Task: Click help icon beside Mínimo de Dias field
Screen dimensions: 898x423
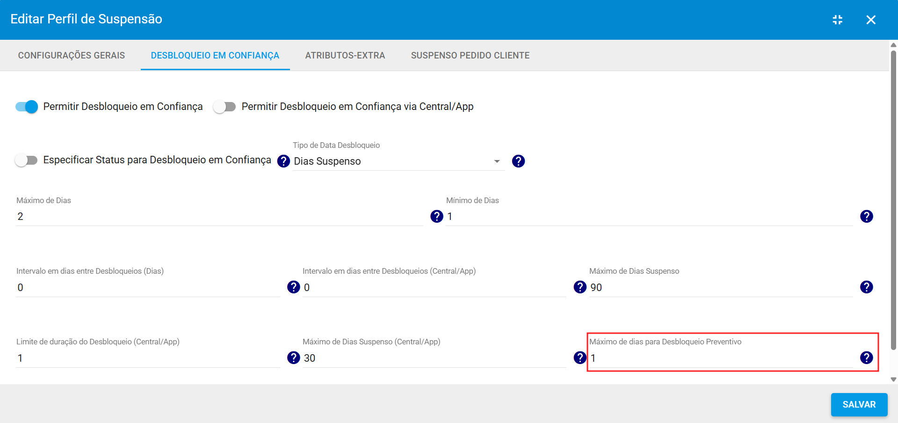Action: coord(866,216)
